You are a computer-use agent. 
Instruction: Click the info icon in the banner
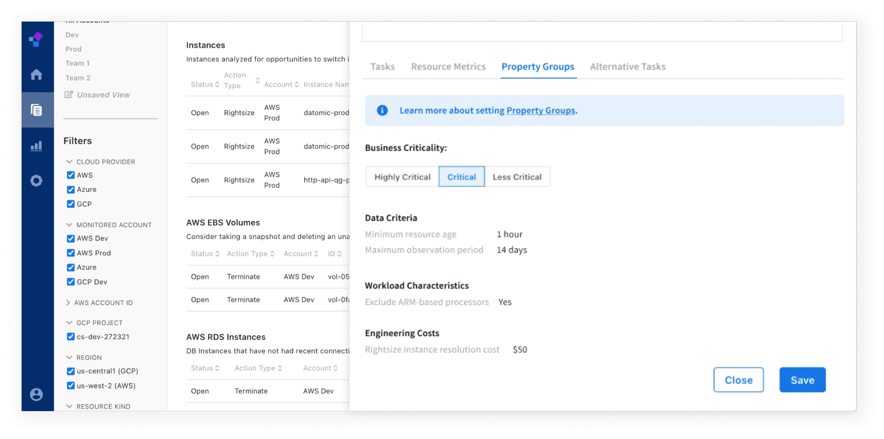[382, 110]
